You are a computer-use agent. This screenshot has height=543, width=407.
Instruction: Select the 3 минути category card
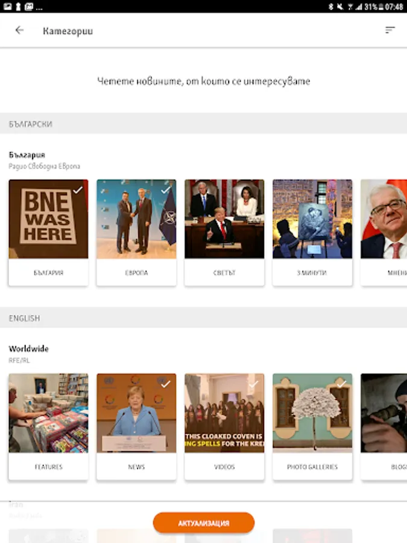[x=312, y=233]
